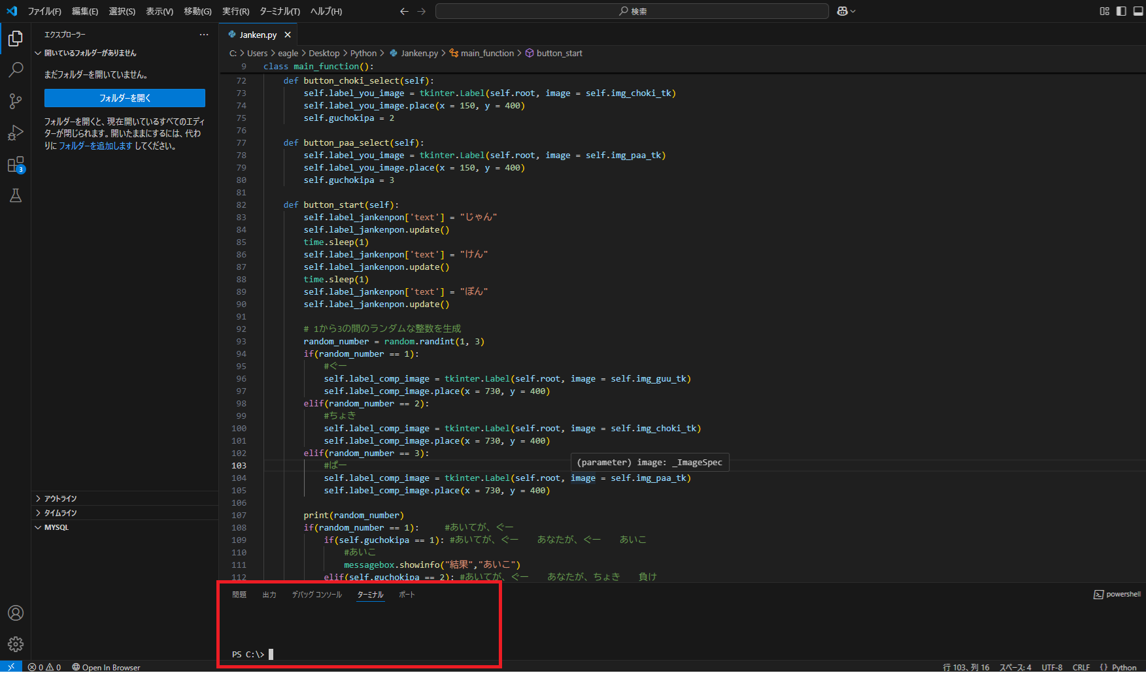Open the Accounts icon menu

pyautogui.click(x=16, y=613)
